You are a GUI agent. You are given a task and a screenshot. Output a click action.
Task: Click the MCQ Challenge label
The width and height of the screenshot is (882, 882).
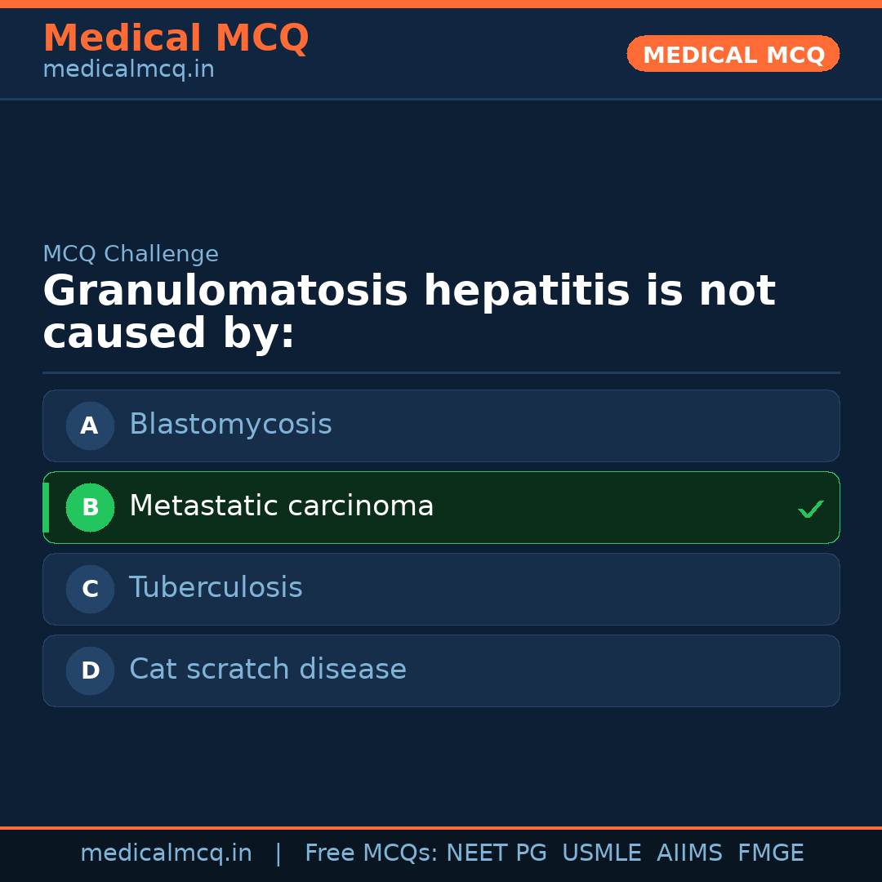pos(131,254)
